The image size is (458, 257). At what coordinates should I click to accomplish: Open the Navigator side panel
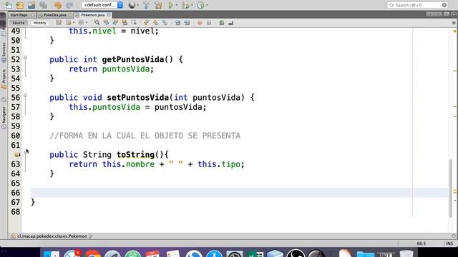tap(4, 117)
